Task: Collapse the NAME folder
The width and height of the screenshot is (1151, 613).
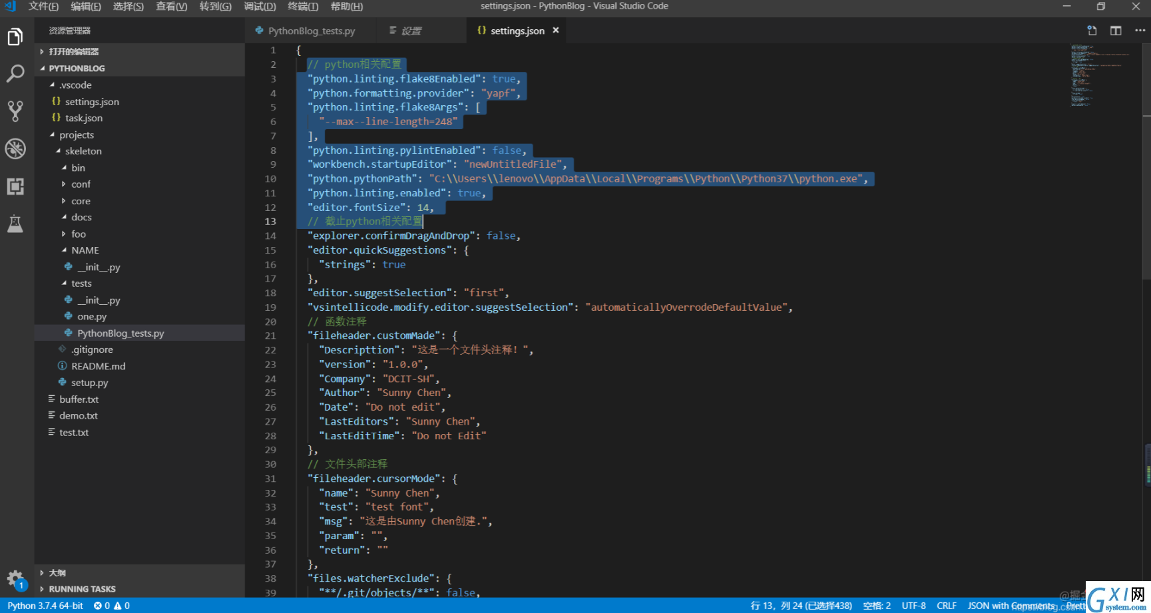Action: pyautogui.click(x=85, y=250)
